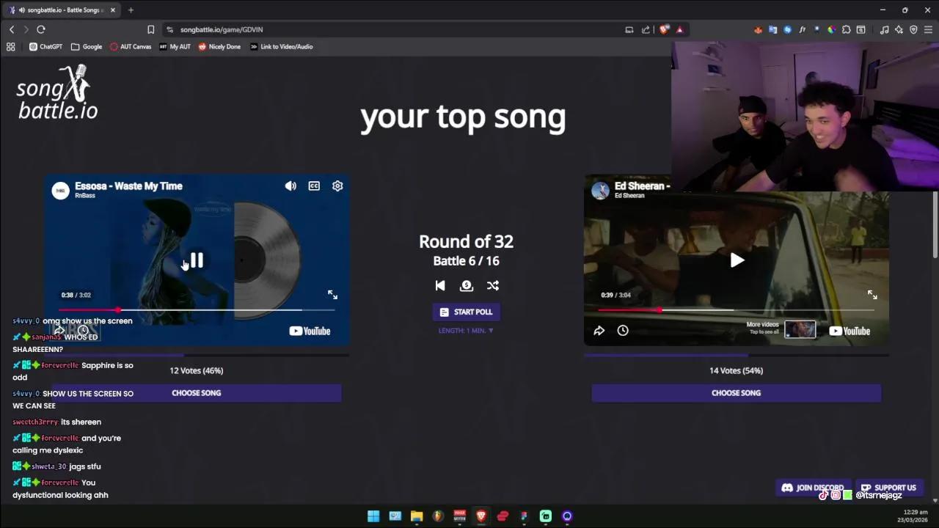Open the More videos thumbnail

point(800,329)
